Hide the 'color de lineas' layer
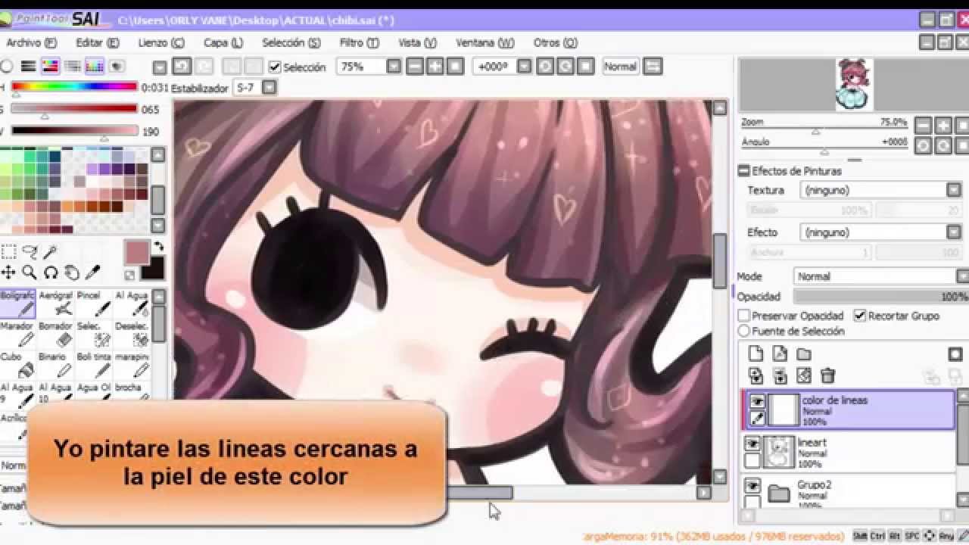 pyautogui.click(x=757, y=401)
